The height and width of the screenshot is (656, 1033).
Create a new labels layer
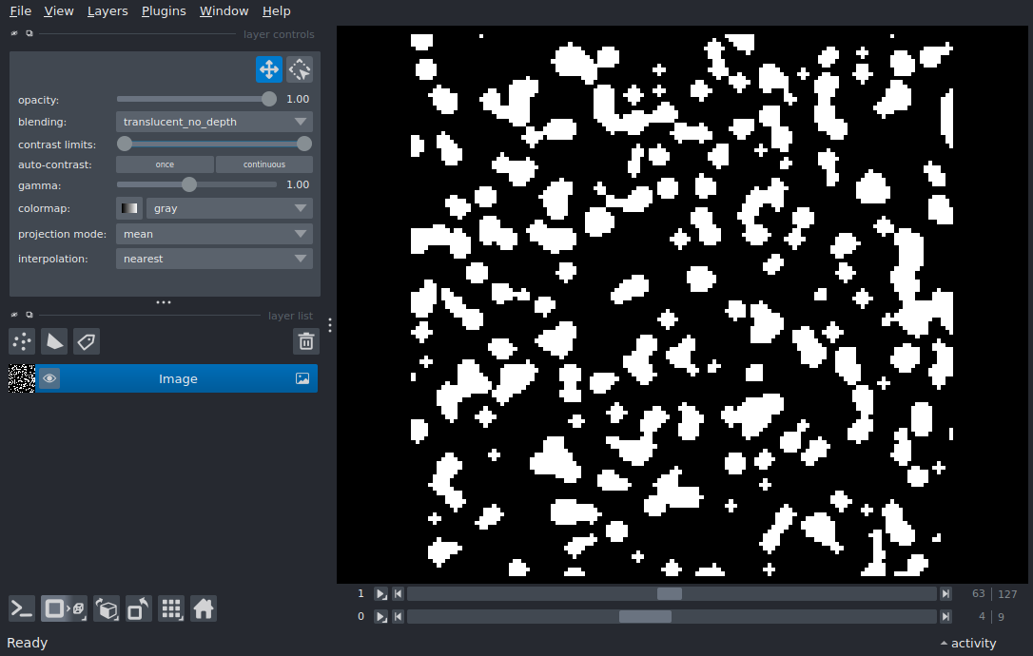click(87, 341)
